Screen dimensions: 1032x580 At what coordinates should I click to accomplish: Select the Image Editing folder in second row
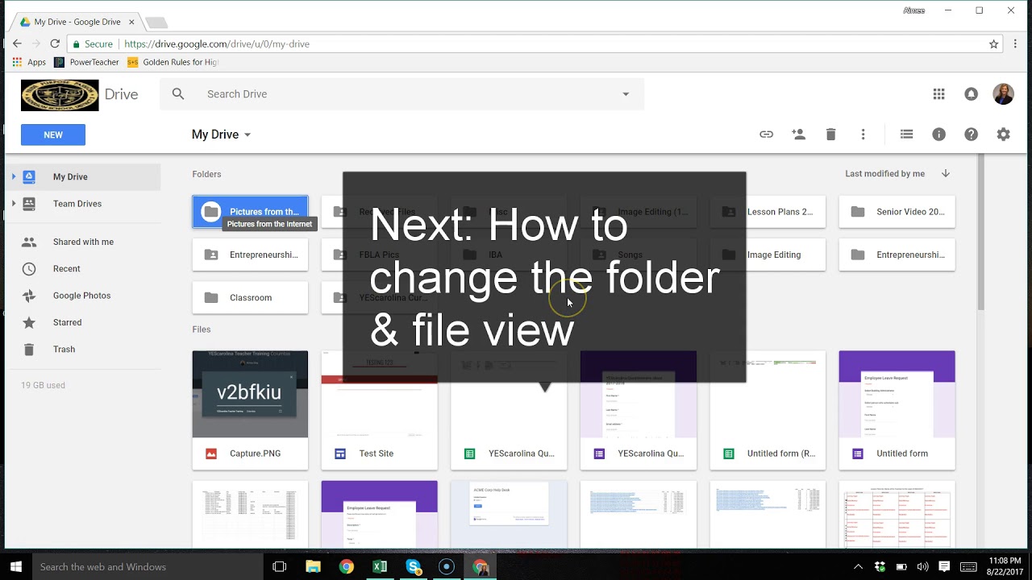[x=768, y=255]
